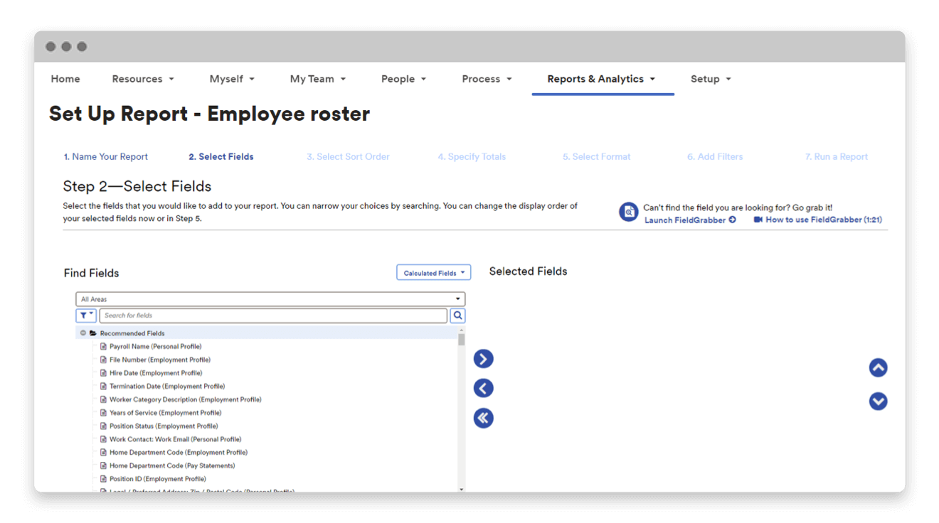Click the up arrow in Selected Fields panel
The height and width of the screenshot is (523, 939).
tap(878, 367)
